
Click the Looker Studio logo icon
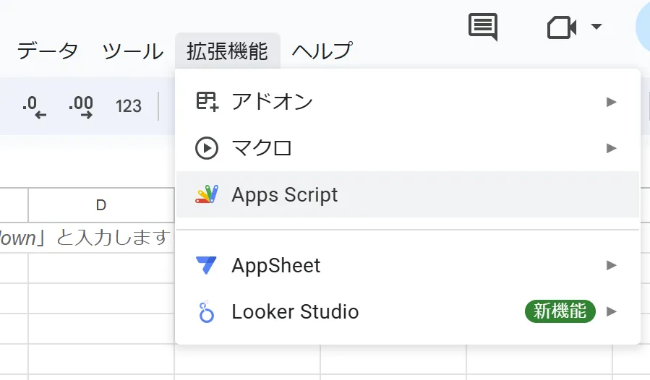206,312
